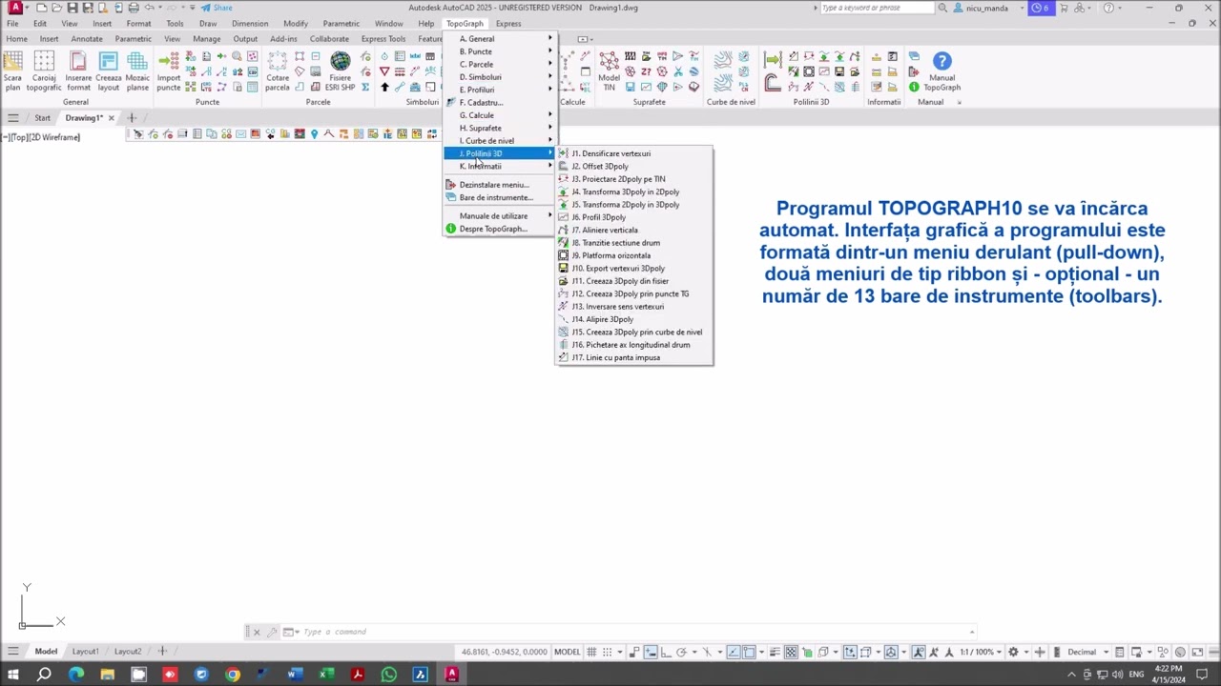This screenshot has width=1221, height=686.
Task: Open Despre TopoGraph... entry
Action: tap(499, 229)
